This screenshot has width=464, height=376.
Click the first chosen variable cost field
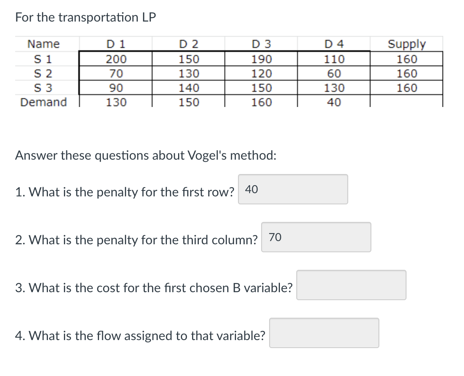coord(351,285)
